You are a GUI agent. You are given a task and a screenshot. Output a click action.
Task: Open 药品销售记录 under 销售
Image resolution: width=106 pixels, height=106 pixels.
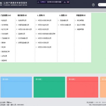pyautogui.click(x=64, y=20)
